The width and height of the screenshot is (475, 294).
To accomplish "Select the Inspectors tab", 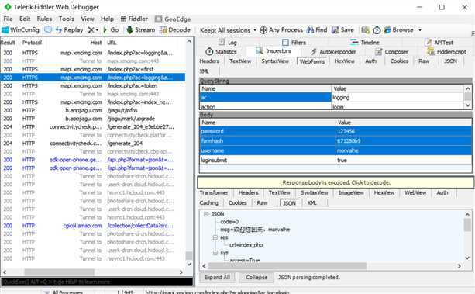I will [274, 51].
